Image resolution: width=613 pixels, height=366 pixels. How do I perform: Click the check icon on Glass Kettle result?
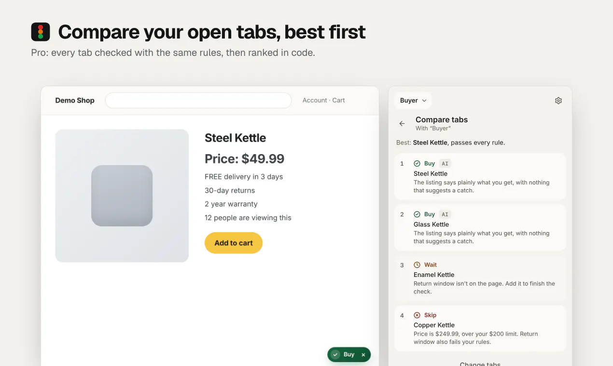pos(417,214)
